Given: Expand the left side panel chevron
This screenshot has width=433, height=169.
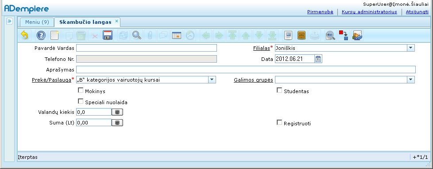Looking at the screenshot, I should click(x=9, y=21).
